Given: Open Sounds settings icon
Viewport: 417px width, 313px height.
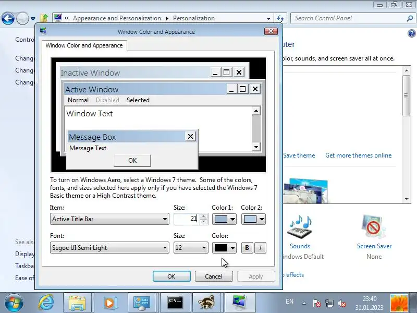Looking at the screenshot, I should 300,227.
